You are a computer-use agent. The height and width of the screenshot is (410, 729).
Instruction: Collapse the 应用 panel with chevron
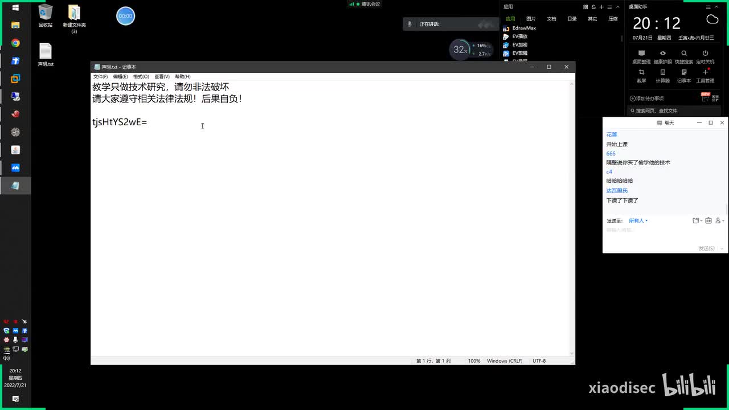617,7
